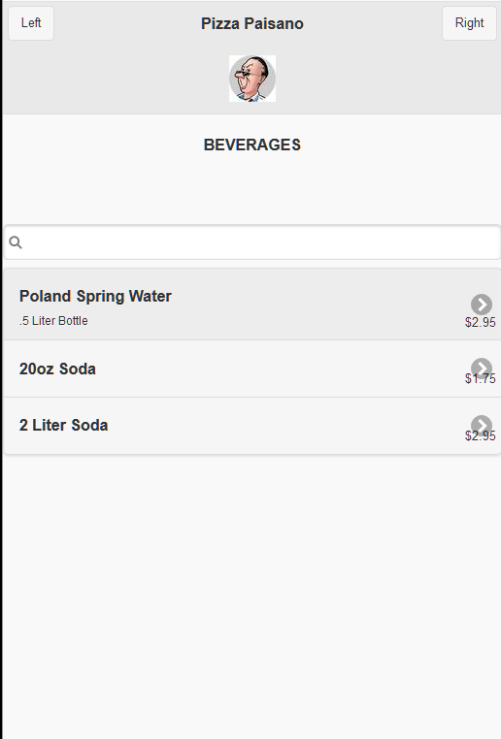Click the BEVERAGES section heading

(252, 145)
